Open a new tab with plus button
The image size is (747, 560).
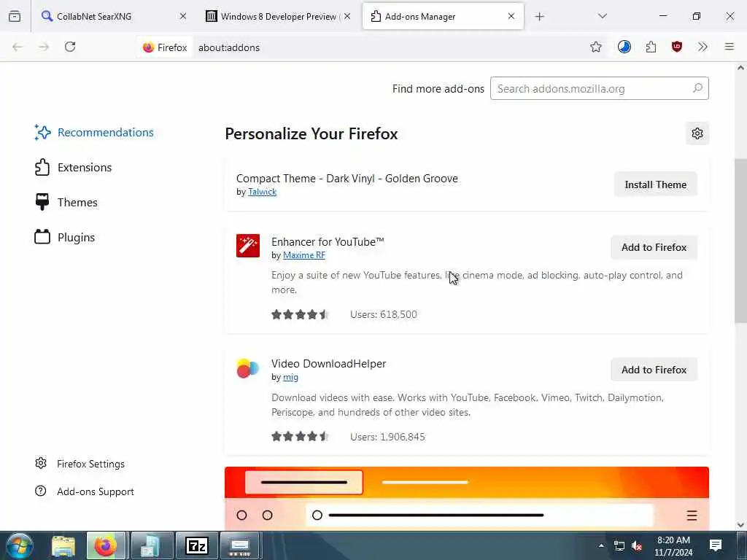pos(539,17)
